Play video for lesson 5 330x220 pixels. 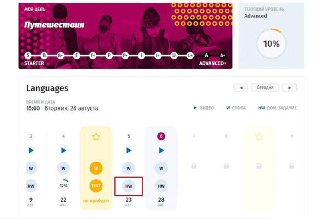pos(129,150)
